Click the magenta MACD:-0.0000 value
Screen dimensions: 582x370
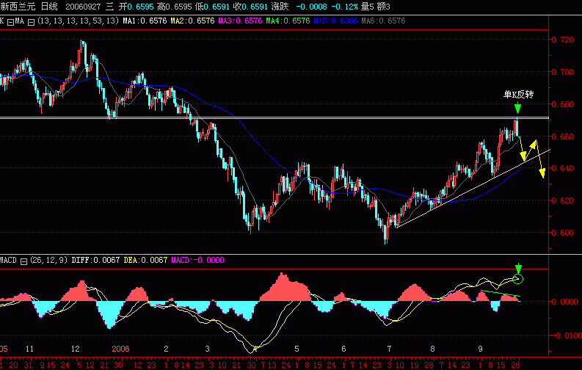tap(198, 260)
